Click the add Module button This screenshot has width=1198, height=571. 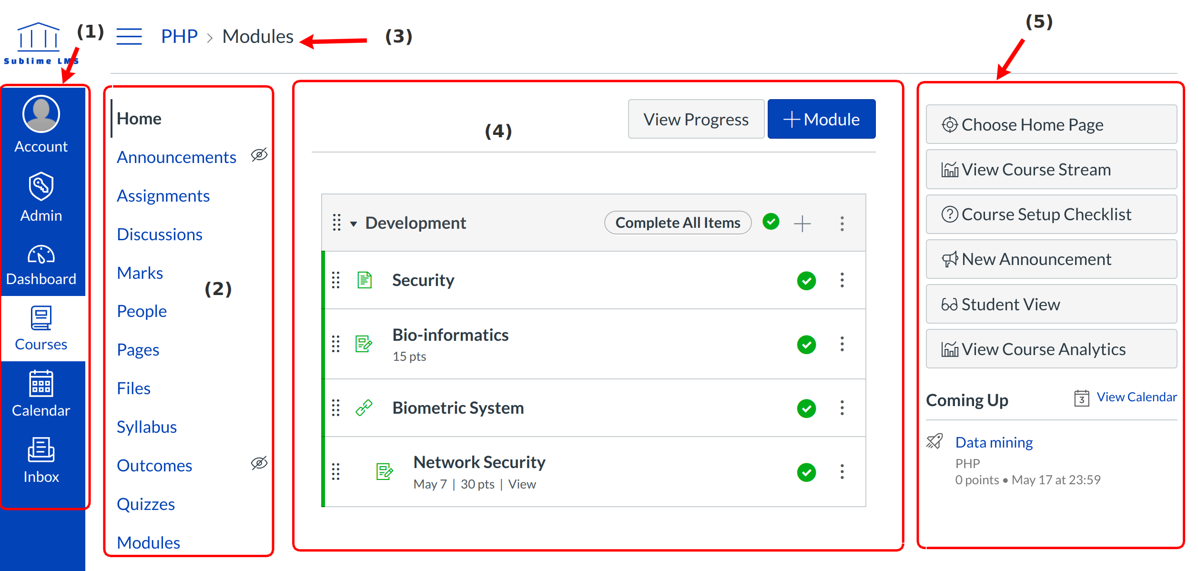click(821, 119)
